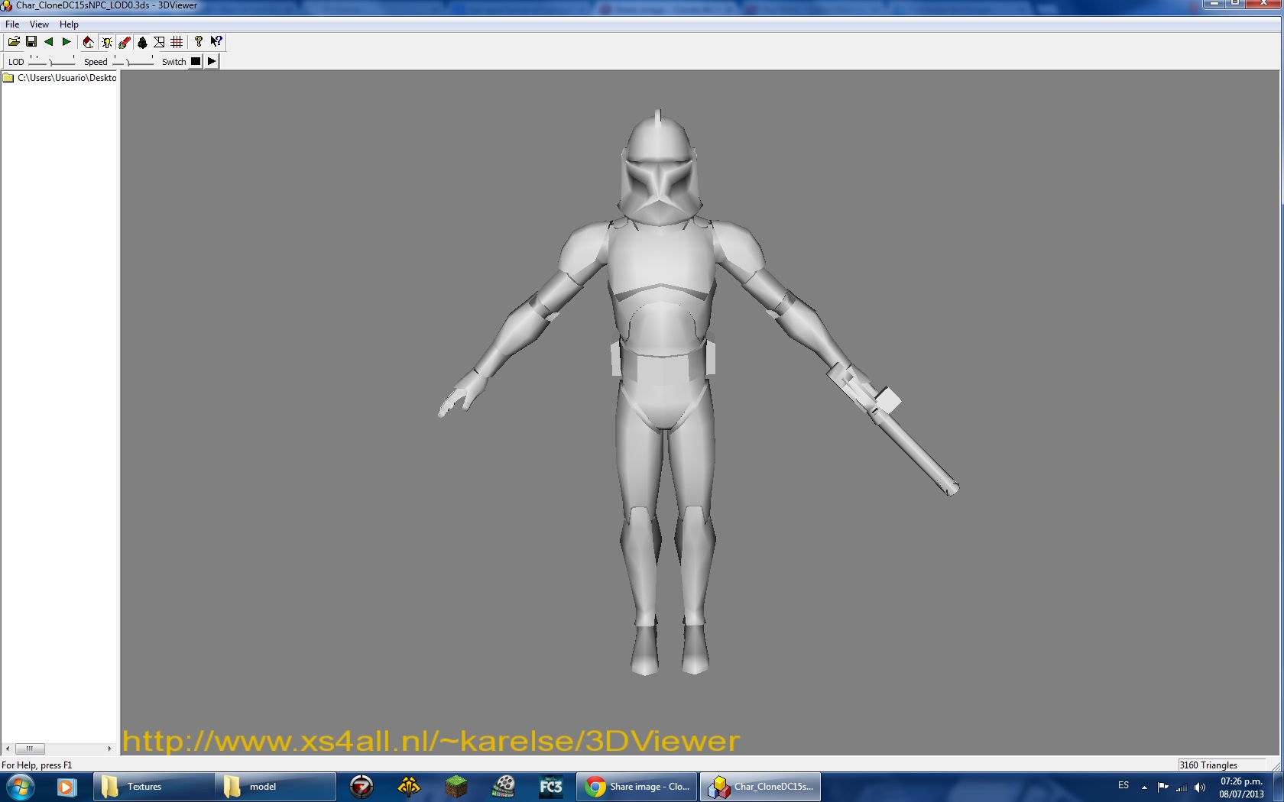Click the ES language indicator

[1123, 785]
